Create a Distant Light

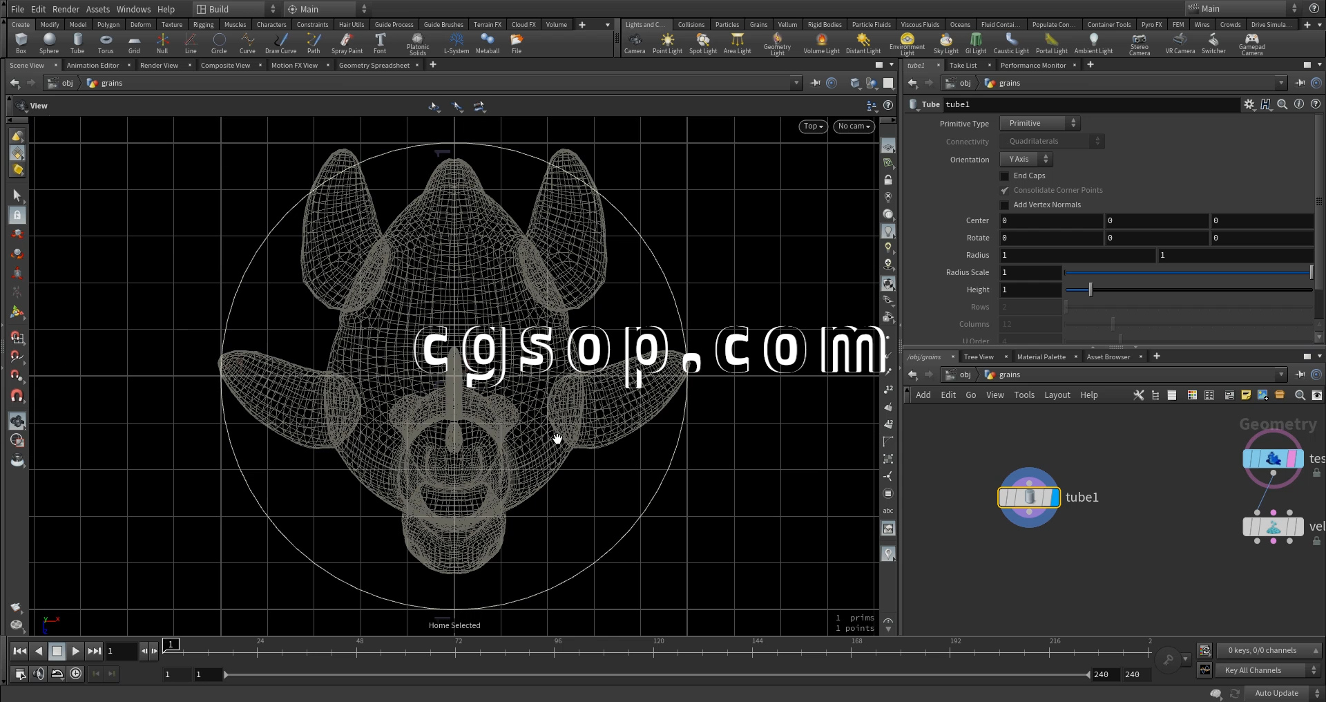point(863,44)
